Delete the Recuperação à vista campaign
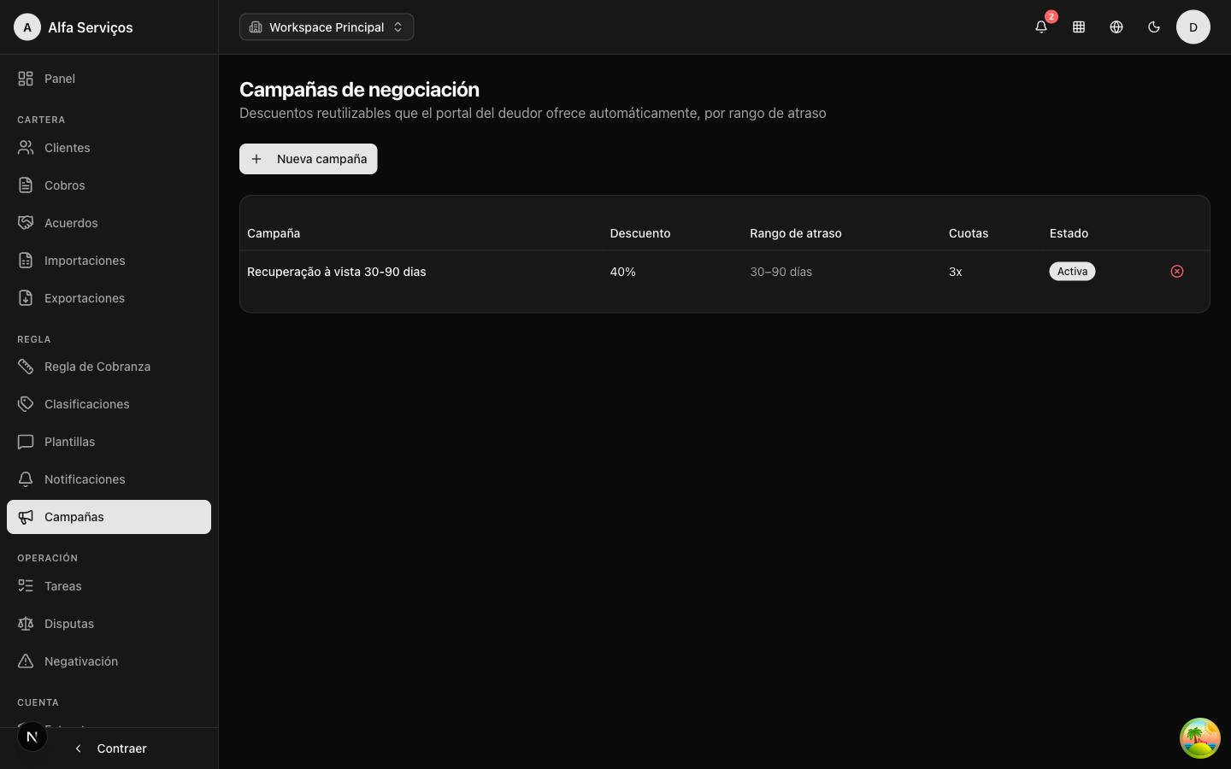 coord(1177,272)
